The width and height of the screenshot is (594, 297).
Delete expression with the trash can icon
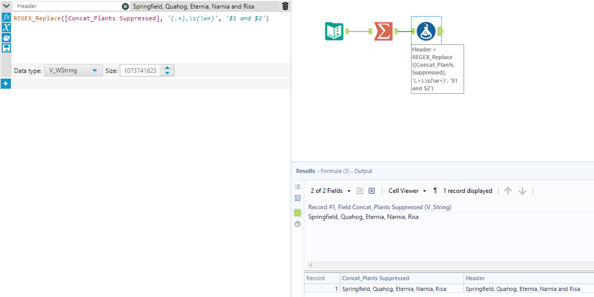pyautogui.click(x=285, y=6)
